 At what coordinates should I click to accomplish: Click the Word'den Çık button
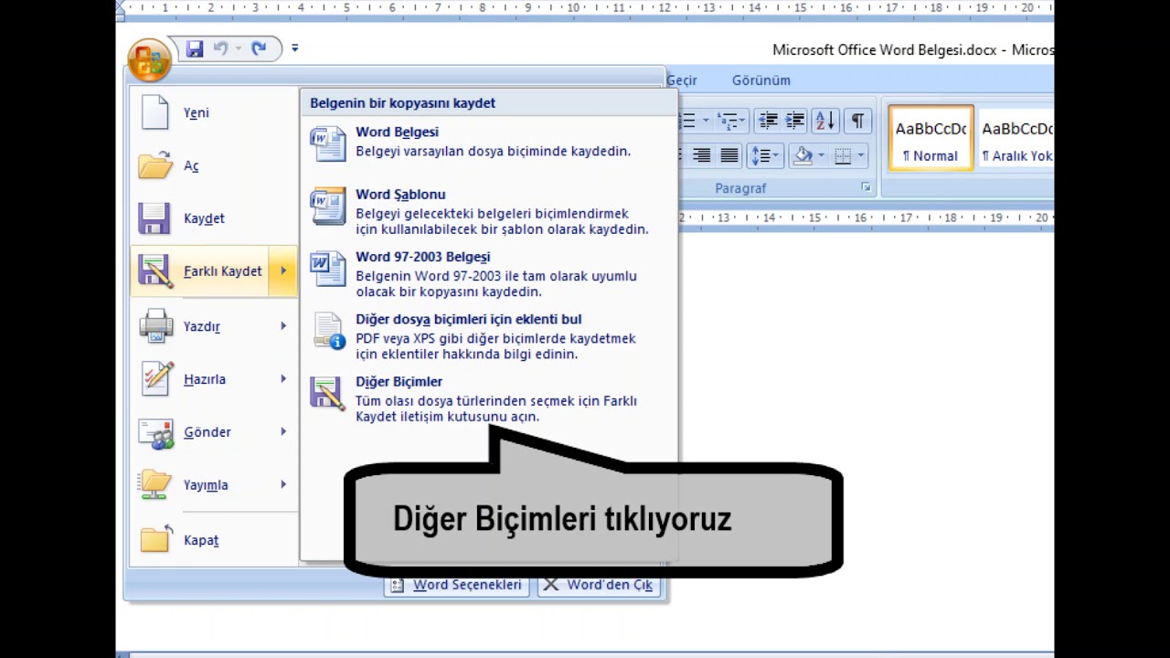pyautogui.click(x=600, y=585)
